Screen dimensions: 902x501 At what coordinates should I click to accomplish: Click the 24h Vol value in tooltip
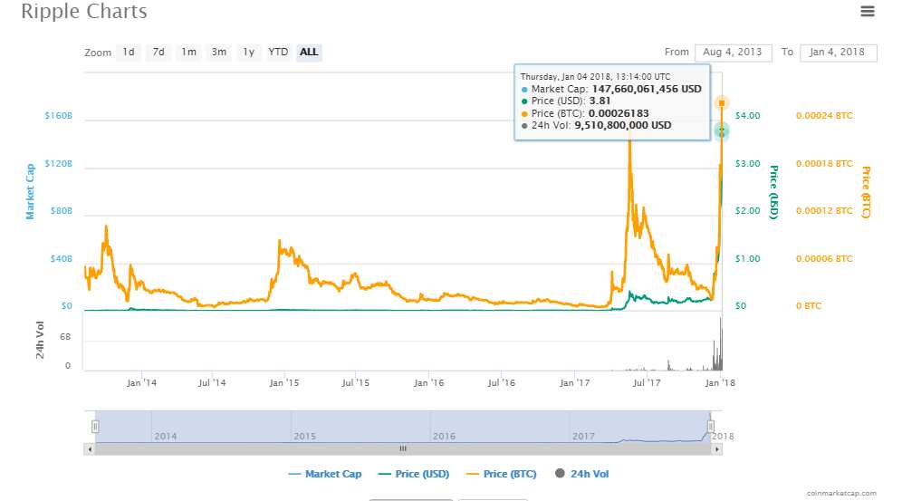click(622, 125)
